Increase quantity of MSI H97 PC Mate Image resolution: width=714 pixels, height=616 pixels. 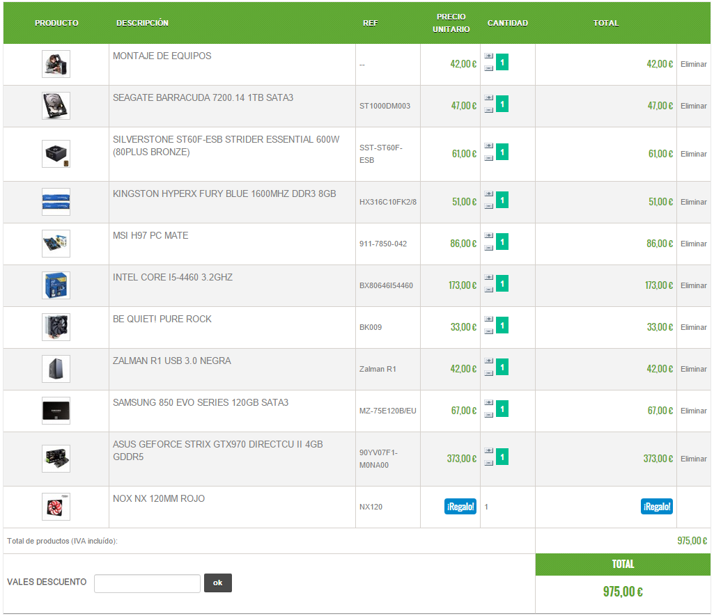pyautogui.click(x=488, y=236)
